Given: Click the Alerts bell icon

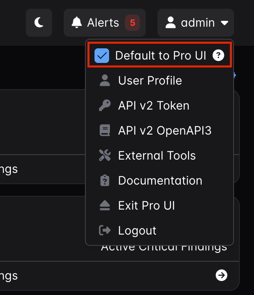Looking at the screenshot, I should (77, 22).
